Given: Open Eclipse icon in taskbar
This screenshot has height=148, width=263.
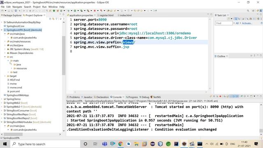Looking at the screenshot, I should click(152, 144).
